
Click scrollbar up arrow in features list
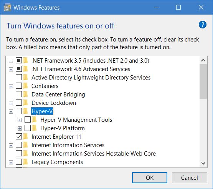(203, 60)
